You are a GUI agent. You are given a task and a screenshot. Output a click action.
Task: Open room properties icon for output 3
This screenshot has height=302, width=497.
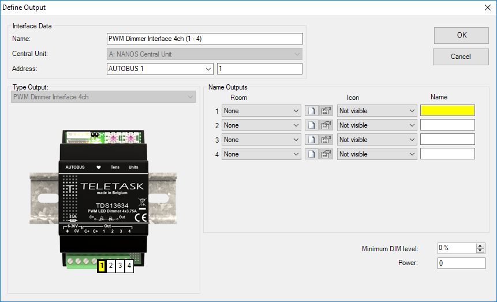(326, 140)
